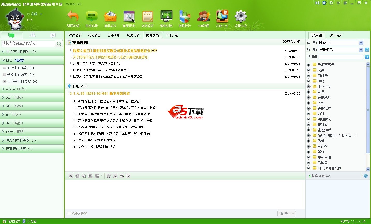This screenshot has height=224, width=371.
Task: Expand the 人流 common phrase node
Action: point(308,70)
